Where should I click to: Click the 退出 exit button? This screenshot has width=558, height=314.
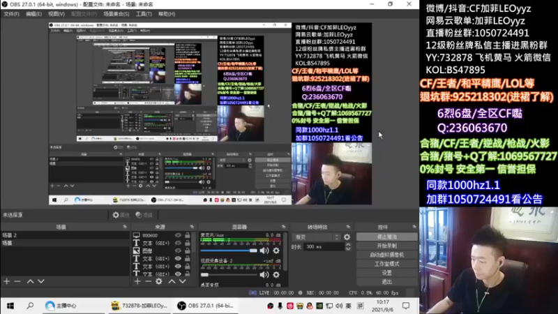coord(387,282)
